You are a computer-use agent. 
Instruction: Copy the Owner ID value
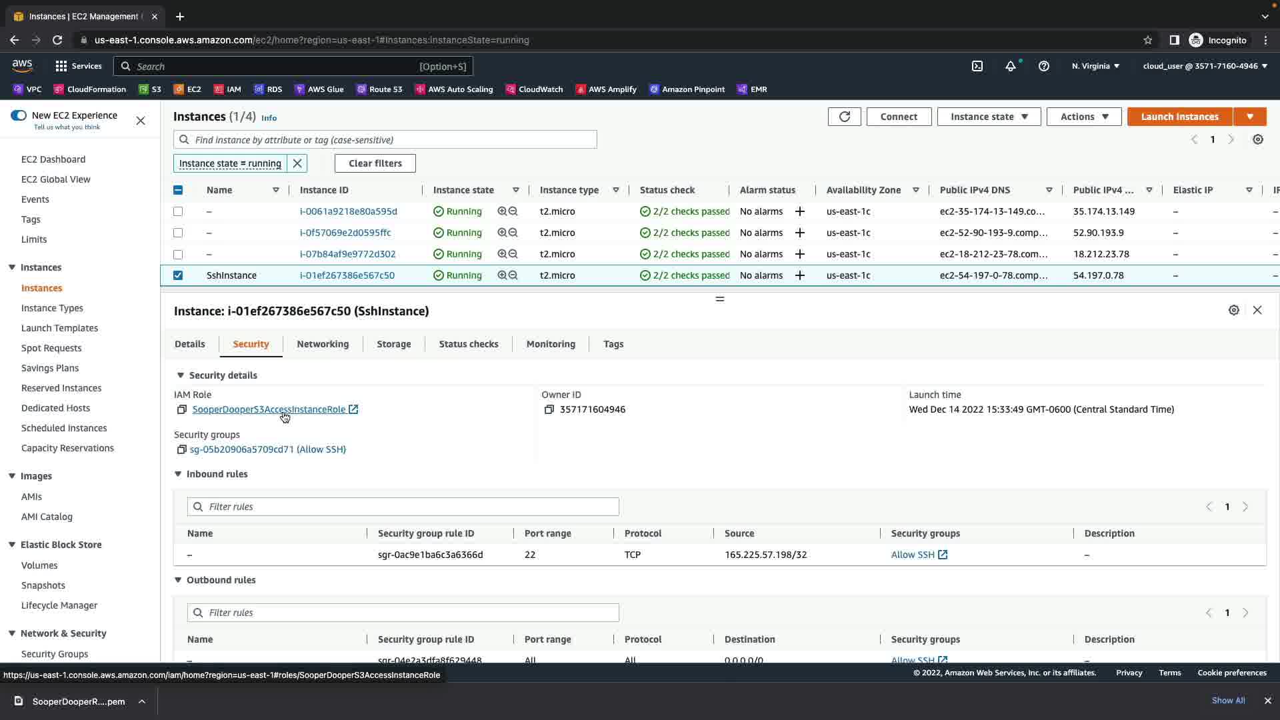tap(549, 409)
